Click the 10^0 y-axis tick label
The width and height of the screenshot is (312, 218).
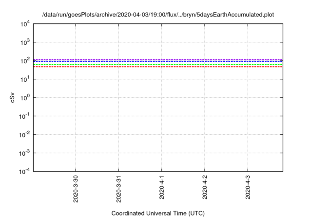tap(25, 98)
